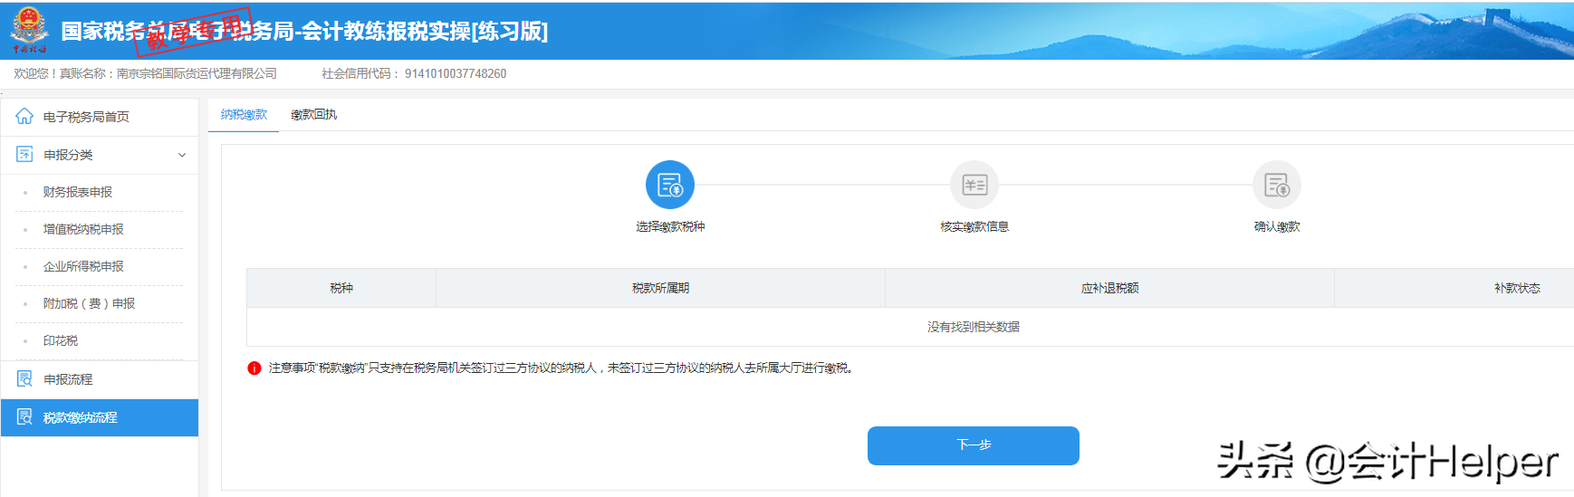
Task: Open 财务报表申报 submenu item
Action: click(78, 192)
